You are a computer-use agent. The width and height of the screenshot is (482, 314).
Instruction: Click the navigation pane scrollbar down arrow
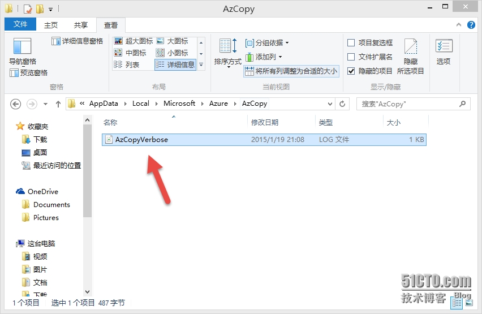(87, 291)
